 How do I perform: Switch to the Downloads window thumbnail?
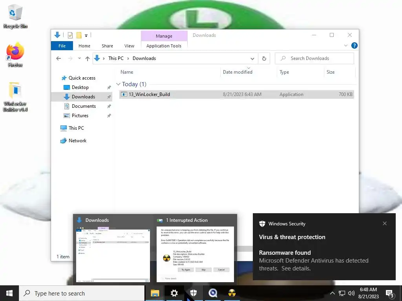pyautogui.click(x=113, y=249)
